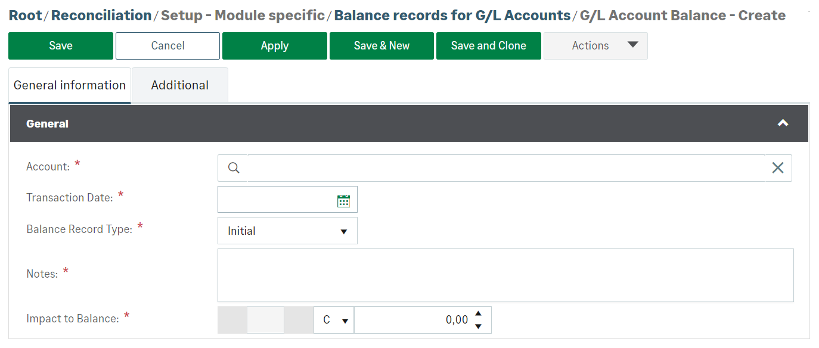The image size is (819, 348).
Task: Click the down arrow on the amount stepper
Action: pyautogui.click(x=478, y=325)
